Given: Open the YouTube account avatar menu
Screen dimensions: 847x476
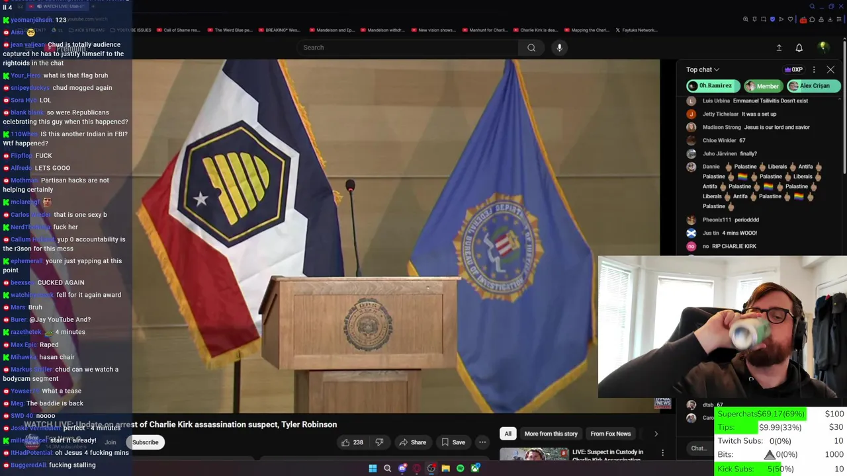Looking at the screenshot, I should (x=823, y=47).
